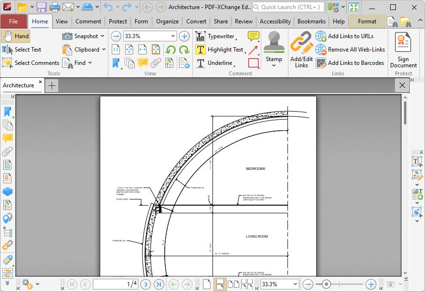Click Add/Edit Links tool
This screenshot has width=425, height=292.
(301, 49)
